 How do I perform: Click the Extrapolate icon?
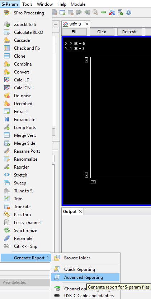tap(7, 120)
